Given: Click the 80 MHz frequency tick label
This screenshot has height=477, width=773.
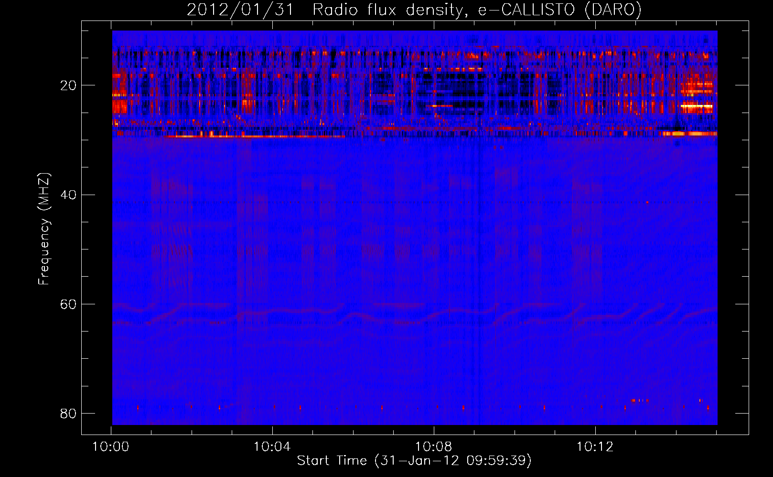Looking at the screenshot, I should (68, 414).
